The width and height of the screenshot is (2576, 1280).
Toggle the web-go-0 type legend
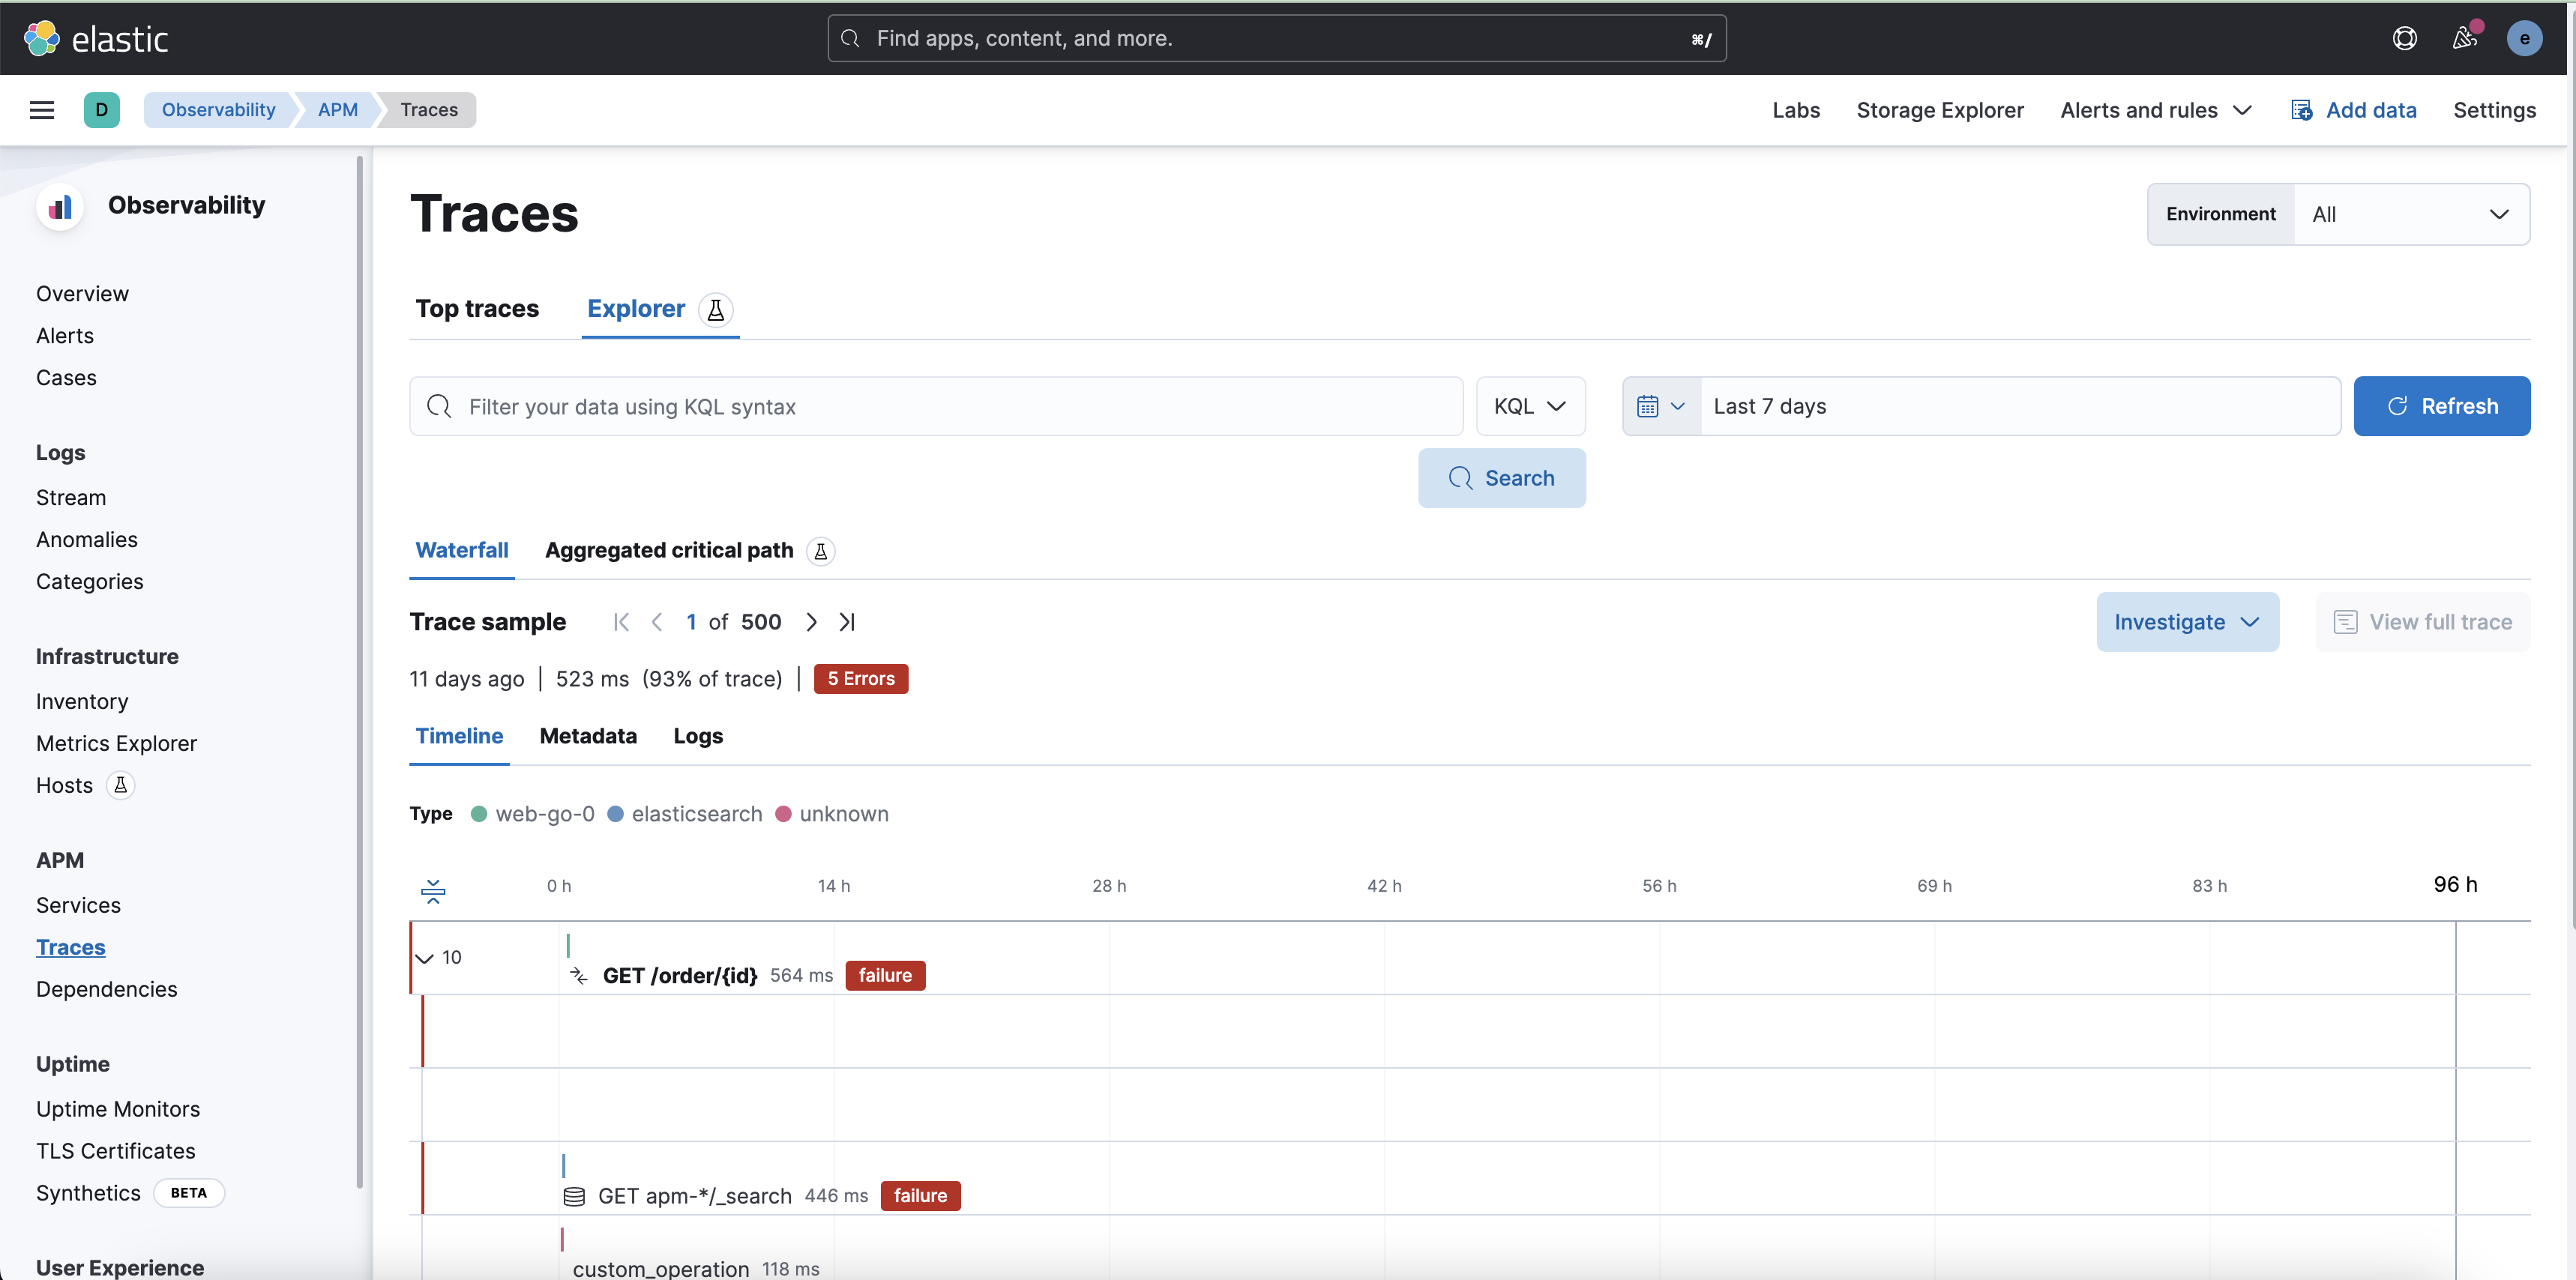(x=532, y=813)
